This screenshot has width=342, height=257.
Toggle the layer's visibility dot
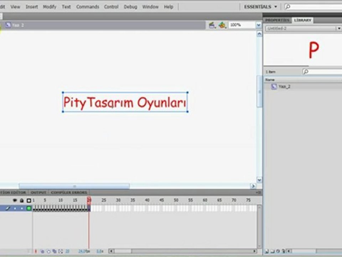(15, 208)
